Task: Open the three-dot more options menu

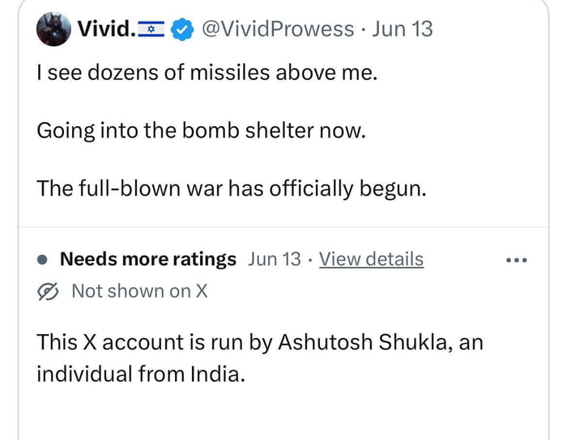Action: [x=516, y=260]
